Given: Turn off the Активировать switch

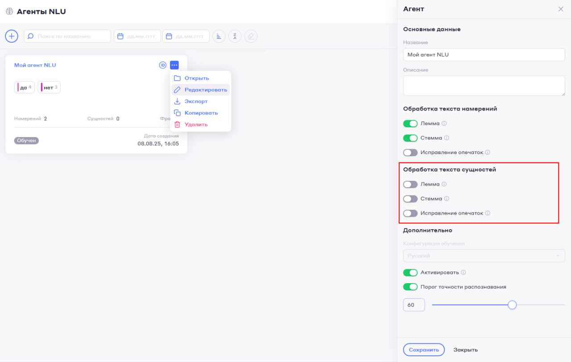Looking at the screenshot, I should point(410,273).
